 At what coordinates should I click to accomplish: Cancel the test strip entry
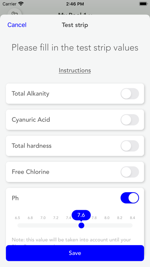click(x=17, y=25)
